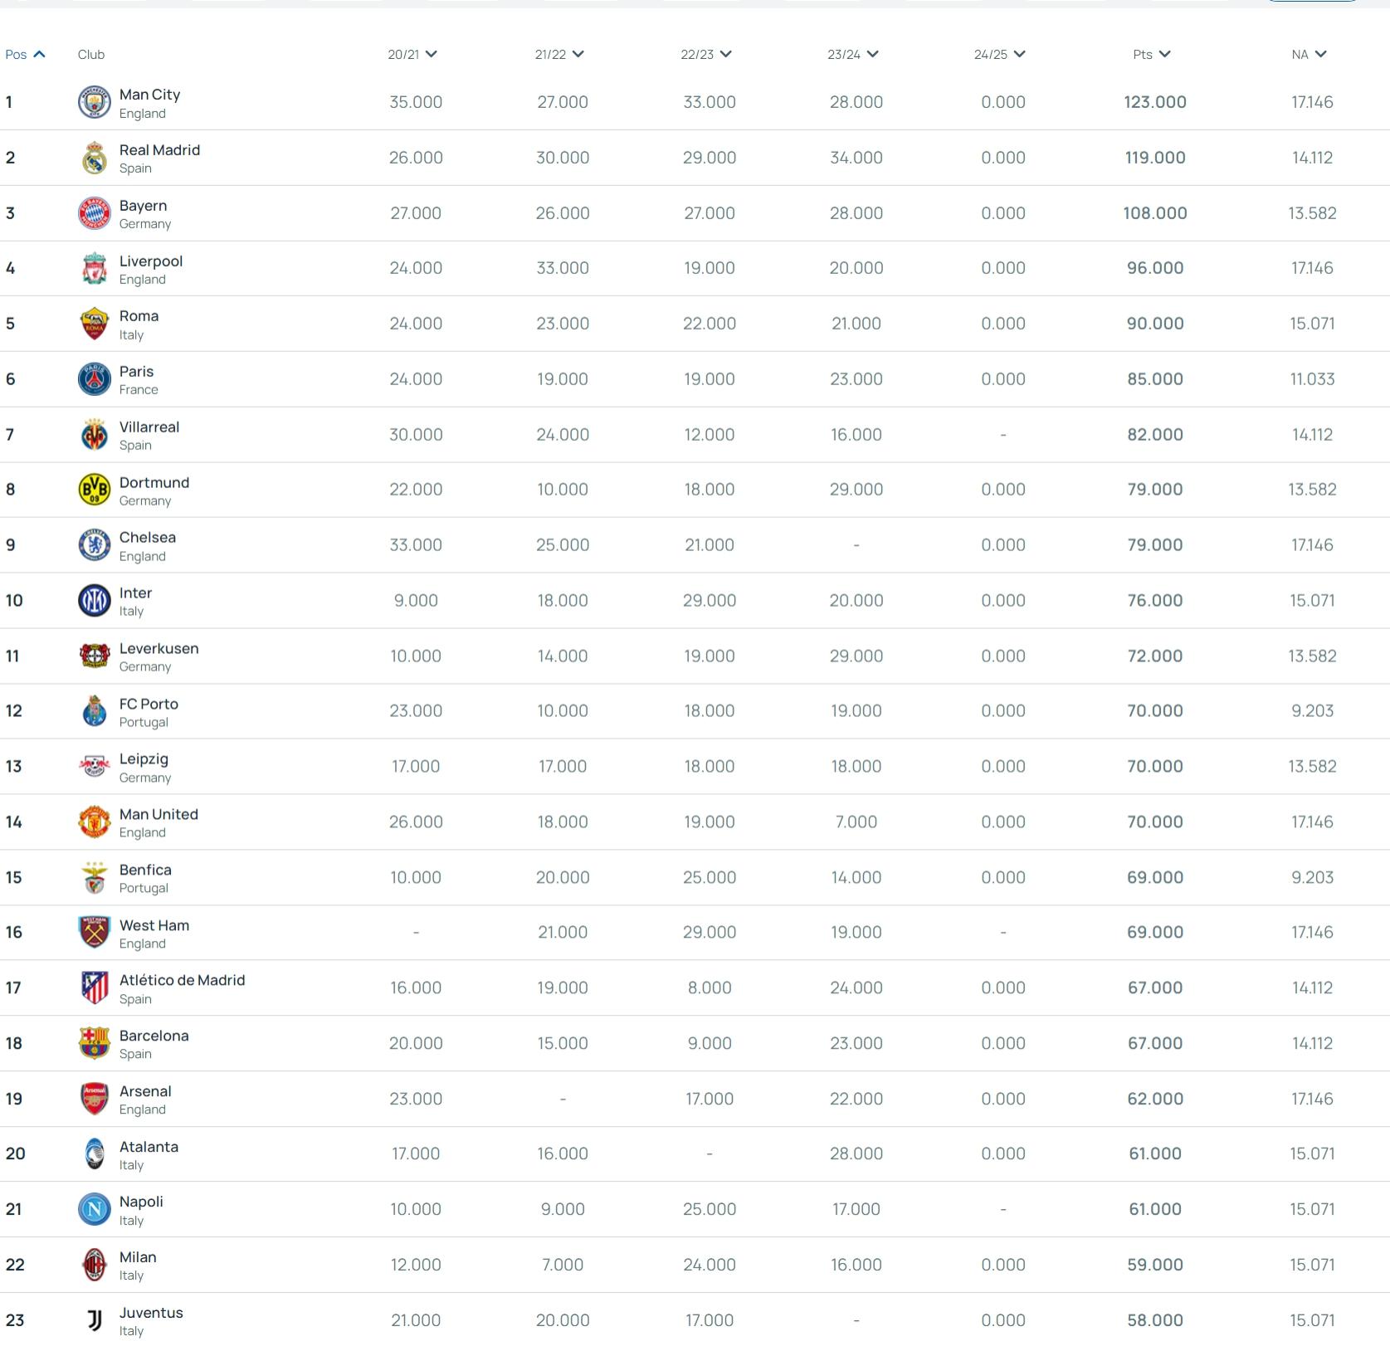Screen dimensions: 1390x1346
Task: Click the Man United crest
Action: point(94,822)
